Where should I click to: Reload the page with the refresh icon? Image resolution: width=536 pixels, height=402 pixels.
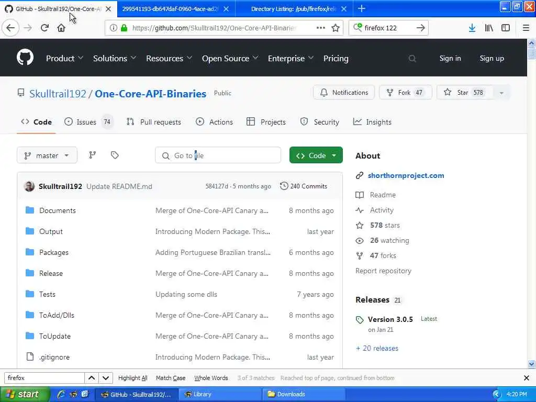(x=44, y=28)
